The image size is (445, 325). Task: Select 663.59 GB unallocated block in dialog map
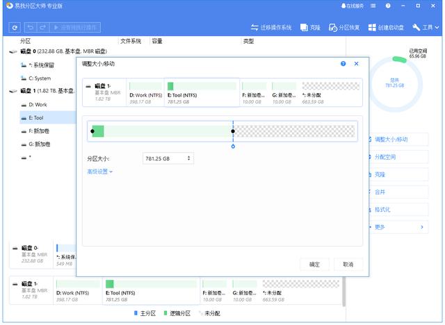click(331, 93)
